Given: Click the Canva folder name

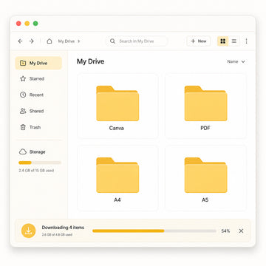Looking at the screenshot, I should point(117,128).
